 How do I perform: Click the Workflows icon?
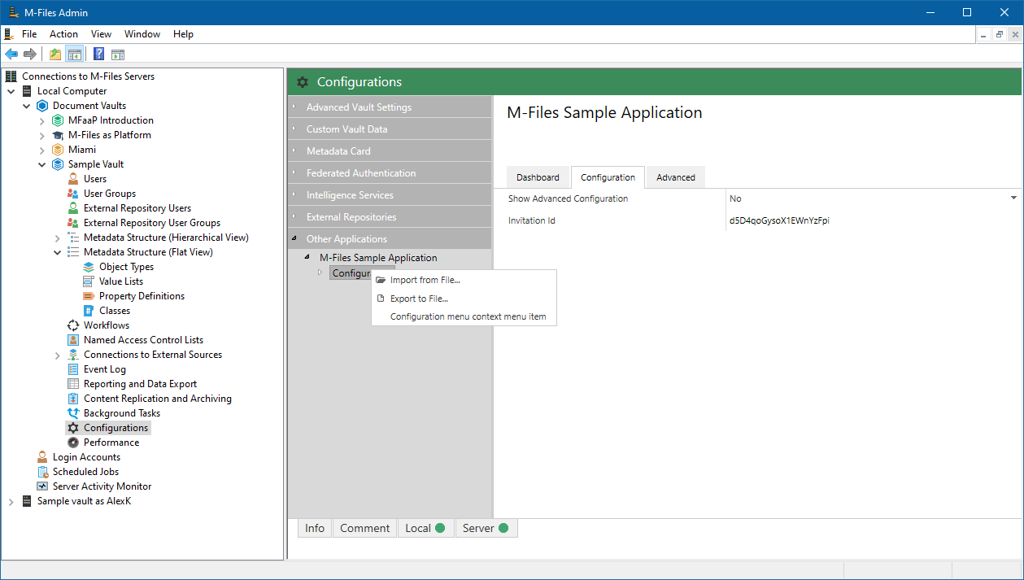pos(73,325)
